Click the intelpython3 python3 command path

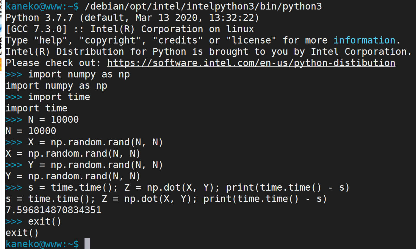coord(203,7)
